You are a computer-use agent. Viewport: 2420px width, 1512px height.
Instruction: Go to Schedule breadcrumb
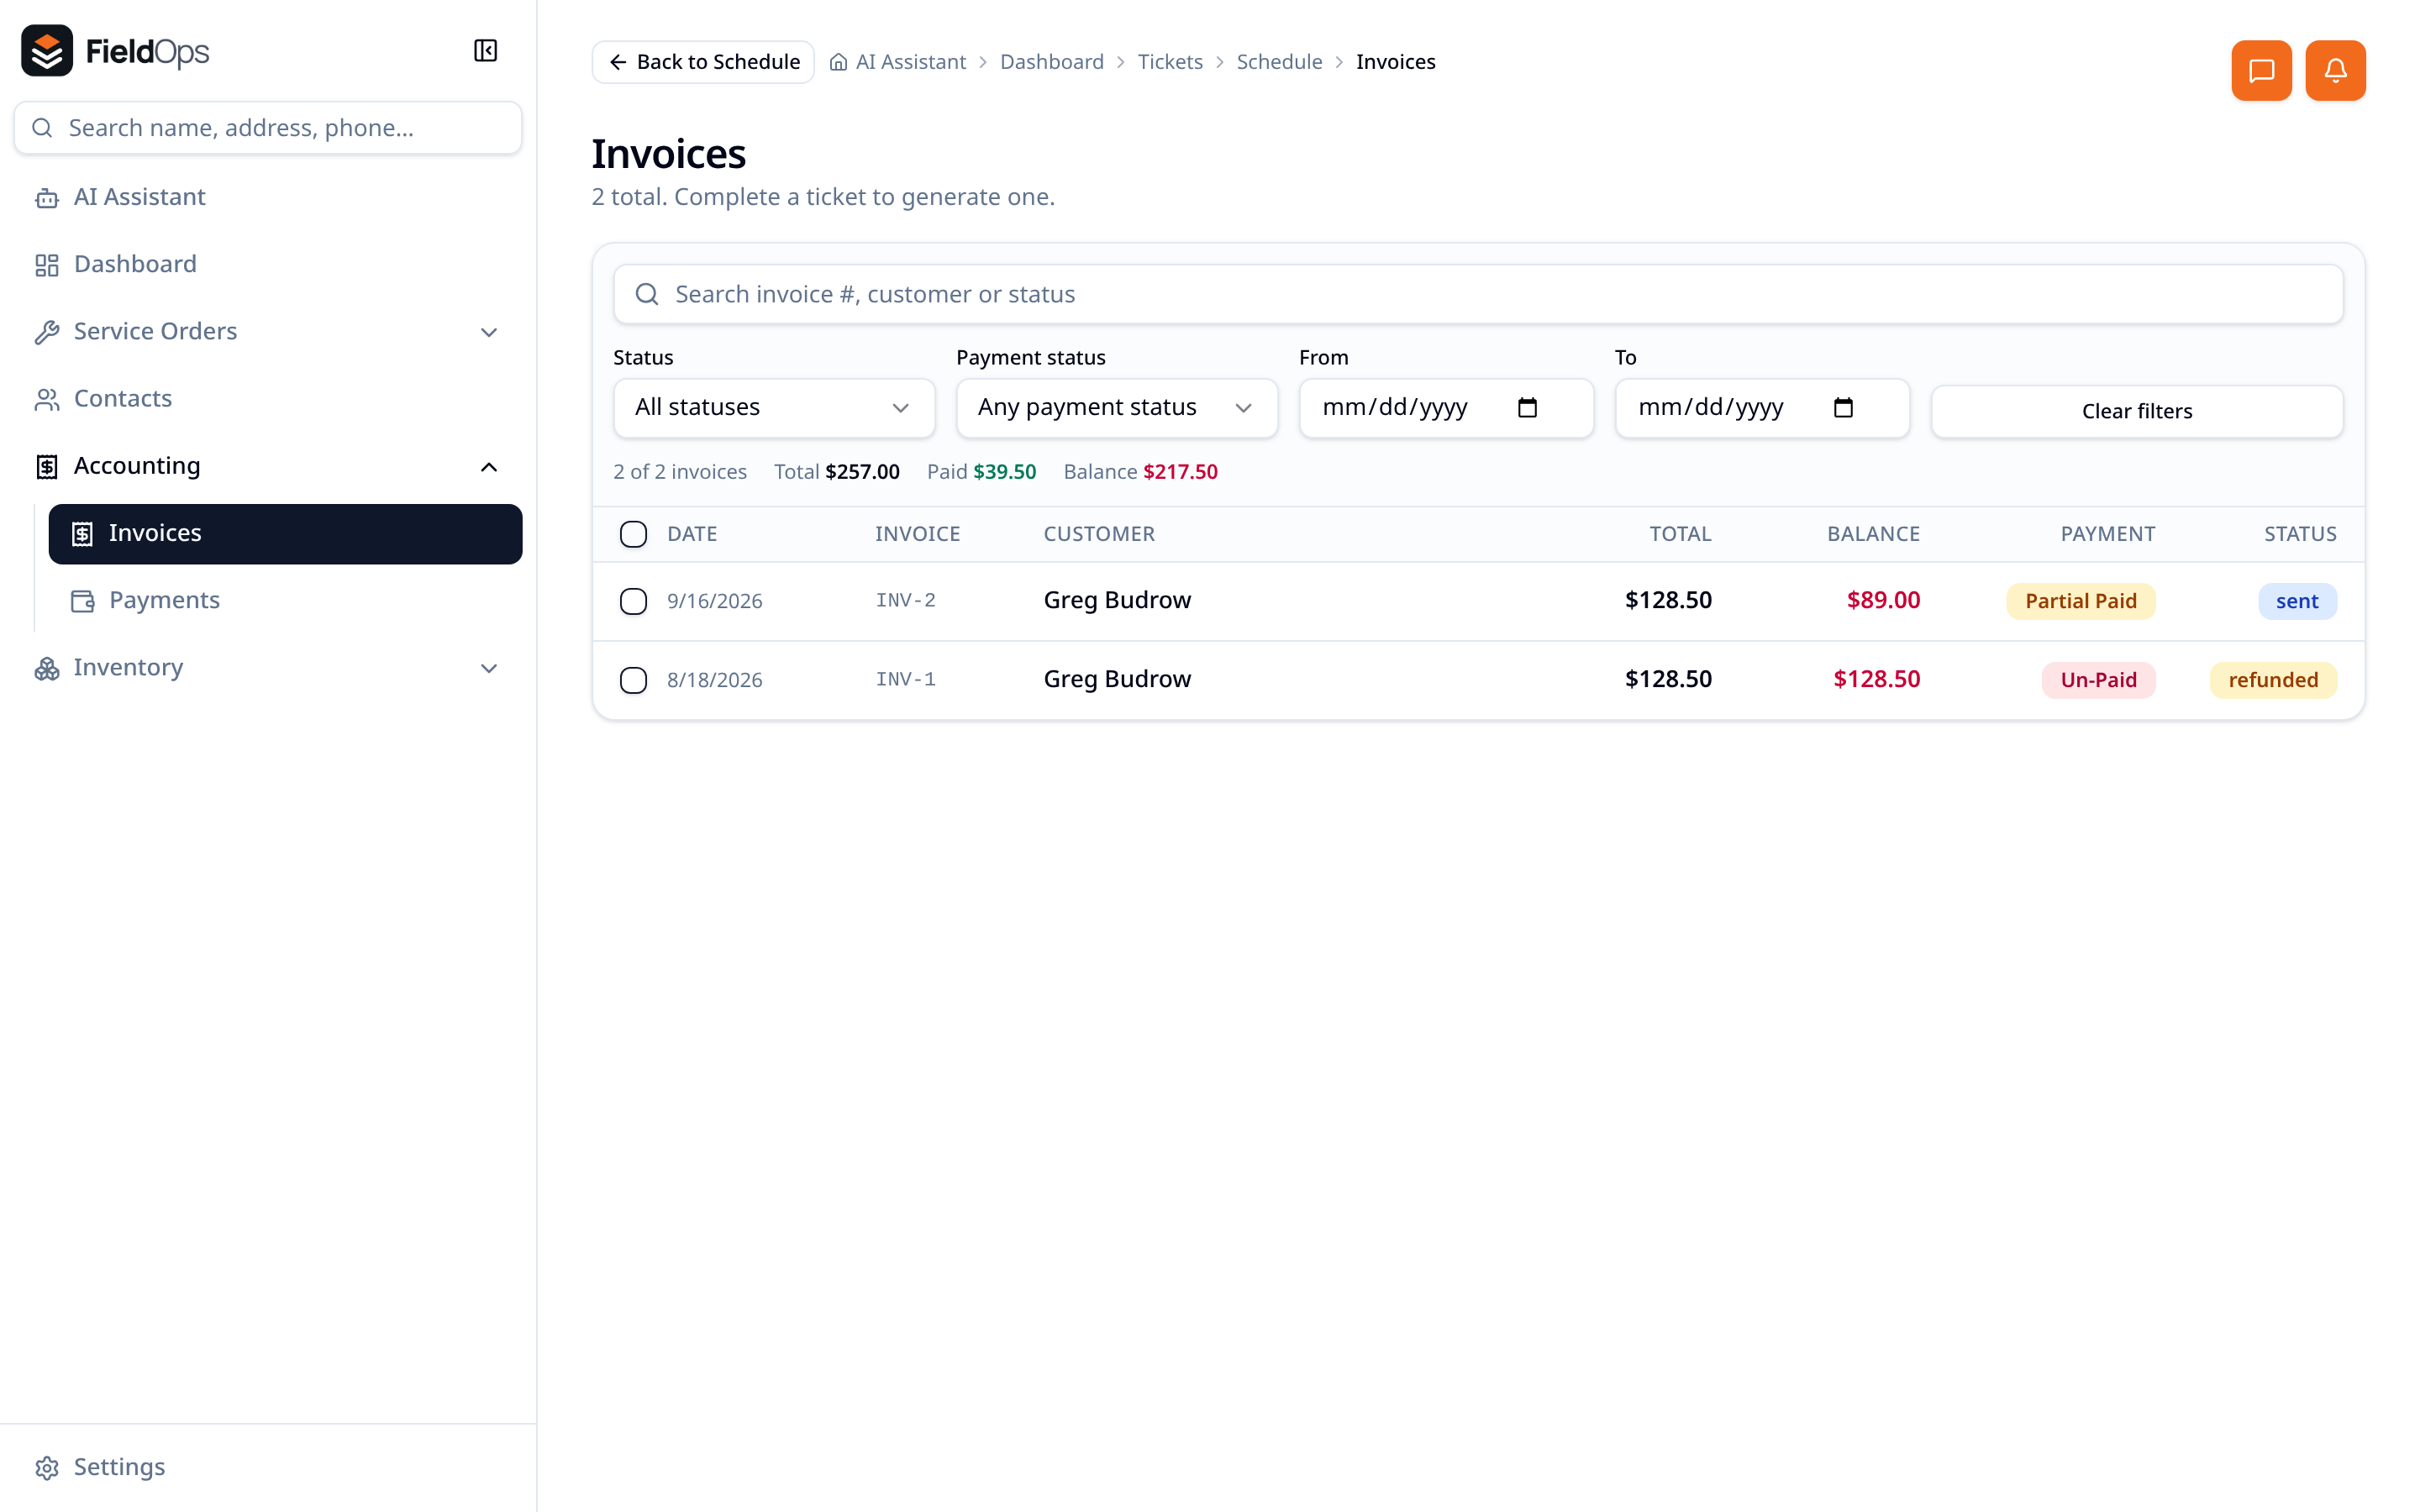pos(1279,62)
